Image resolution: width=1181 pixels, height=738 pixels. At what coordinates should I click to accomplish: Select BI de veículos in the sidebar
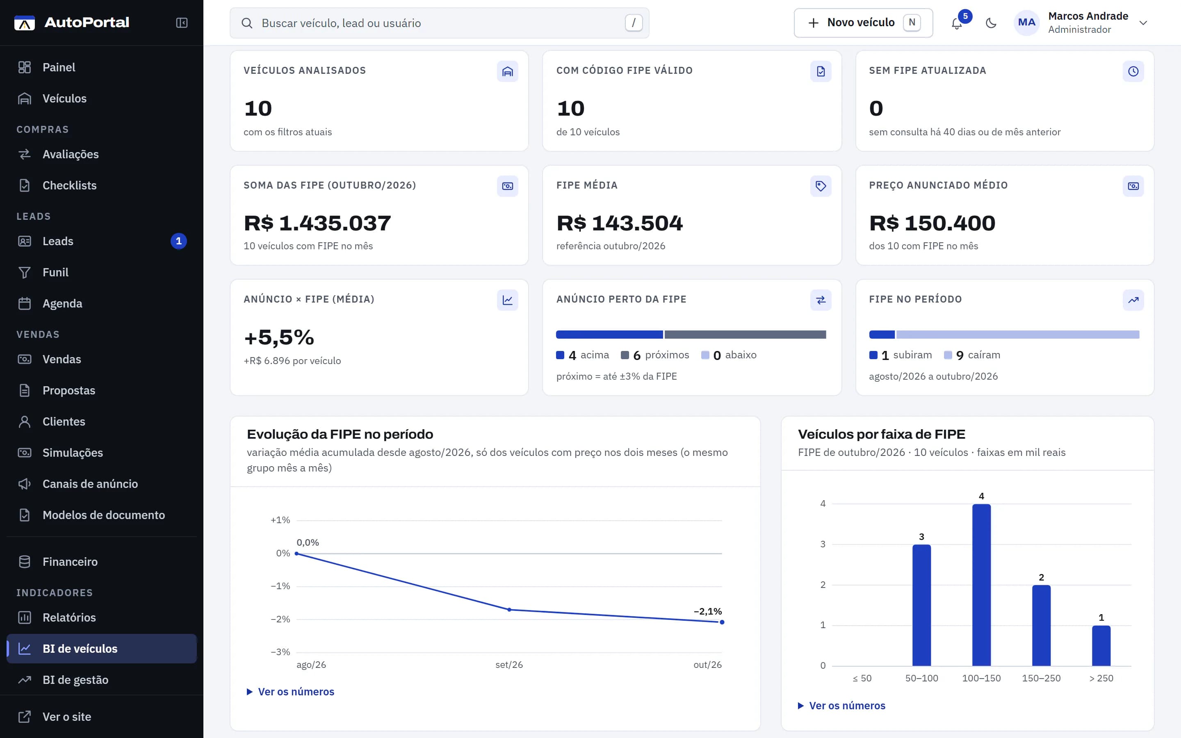pos(102,649)
